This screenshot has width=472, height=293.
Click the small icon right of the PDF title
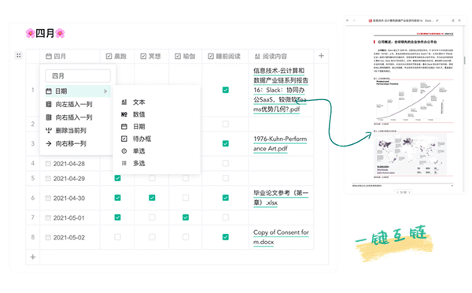point(437,20)
